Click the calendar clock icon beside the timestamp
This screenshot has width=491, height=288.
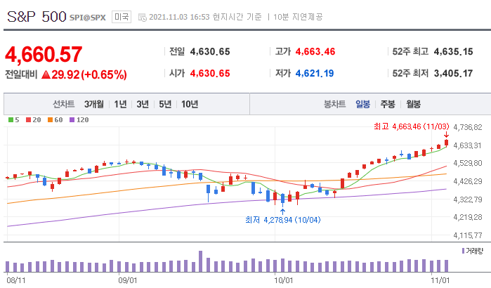(143, 18)
